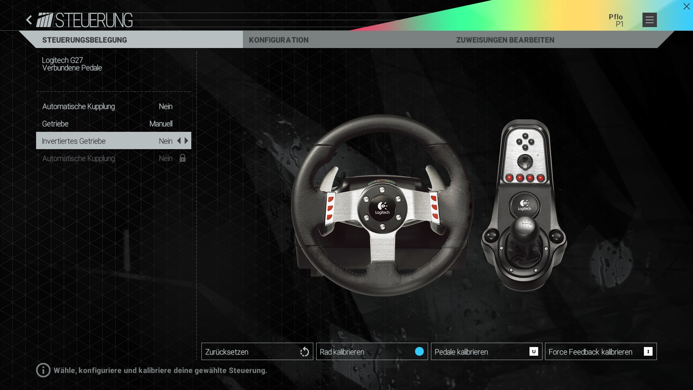Select the first Automatische Kupplung row
Image resolution: width=693 pixels, height=390 pixels.
114,107
